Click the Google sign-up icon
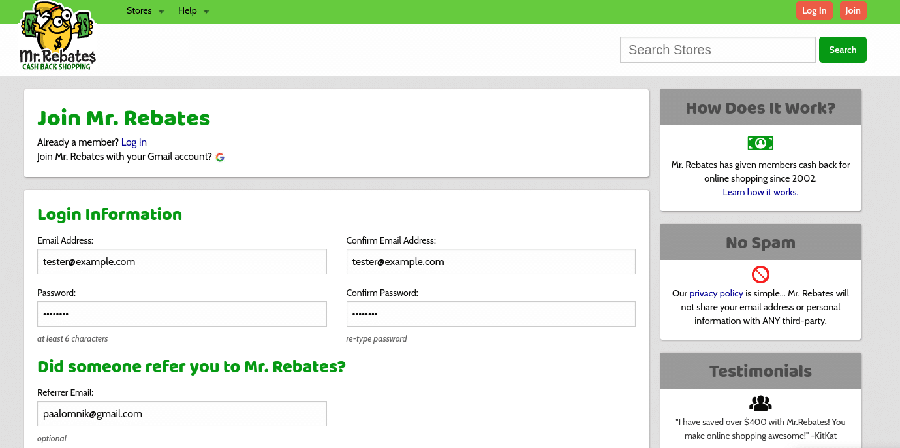 pyautogui.click(x=220, y=157)
